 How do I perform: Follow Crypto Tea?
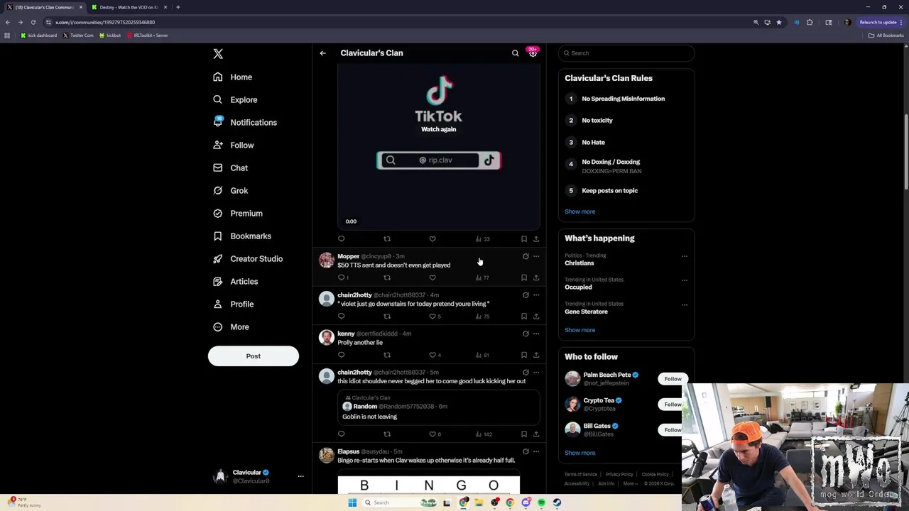pyautogui.click(x=672, y=405)
